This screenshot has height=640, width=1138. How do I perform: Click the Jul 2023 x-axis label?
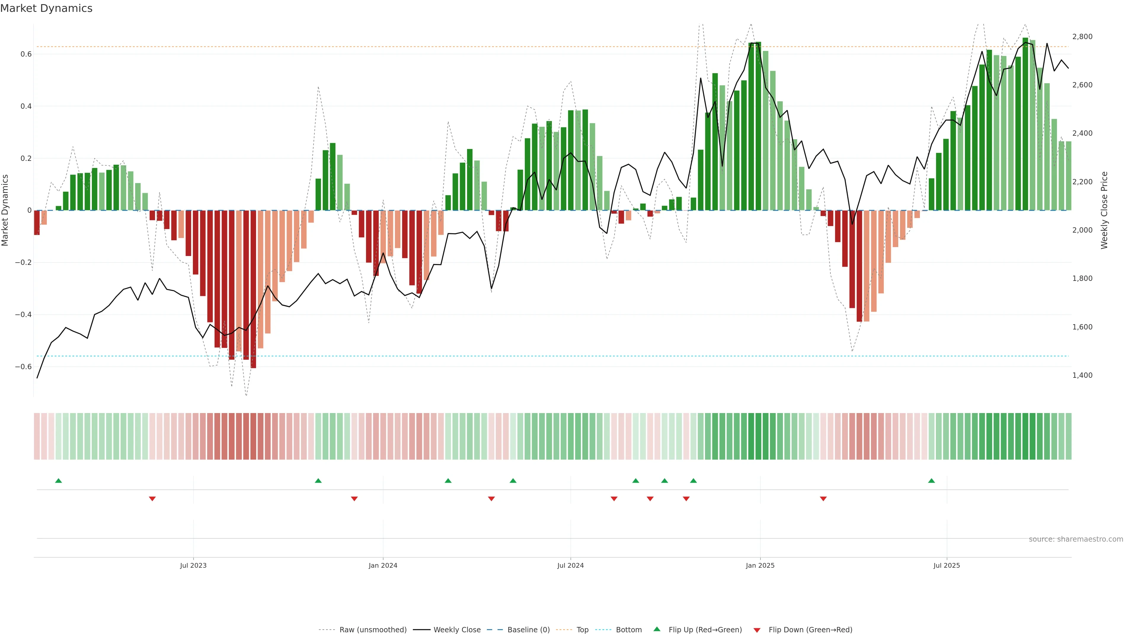(193, 565)
